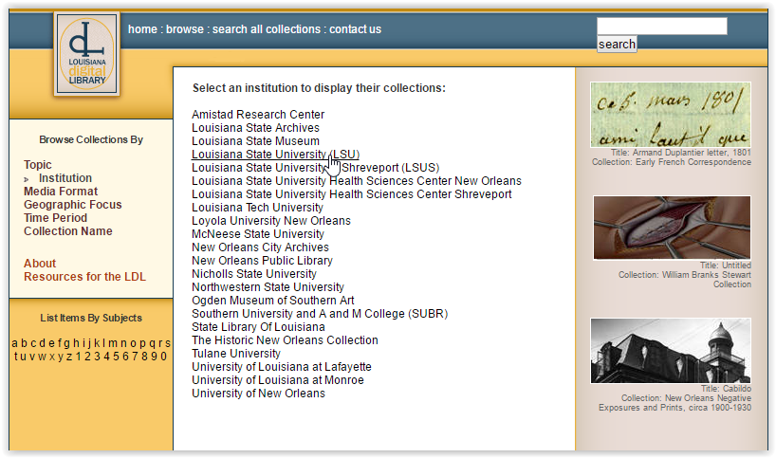776x458 pixels.
Task: Browse collections by Time Period
Action: [x=55, y=218]
